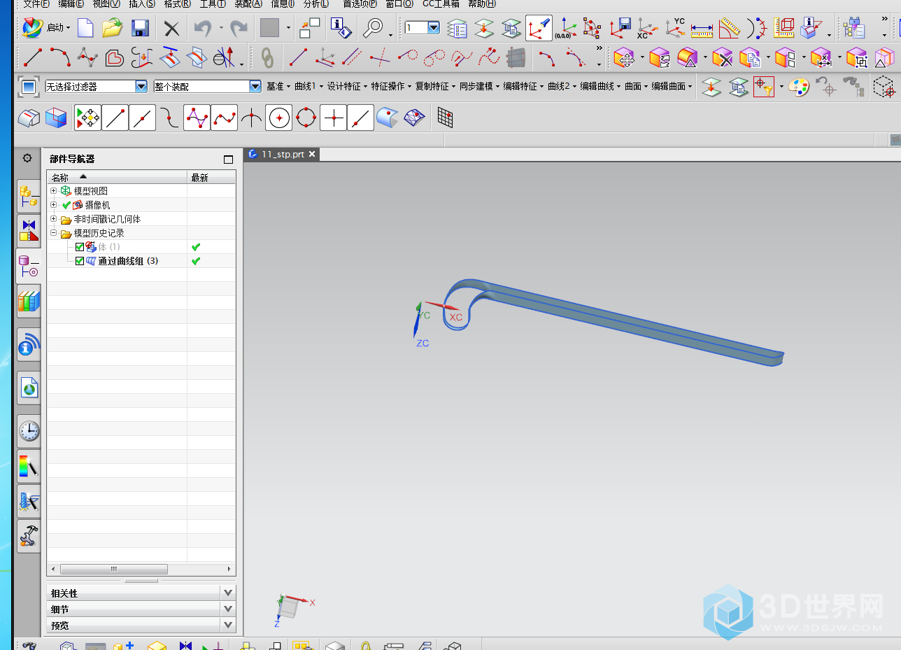Click the object information icon
Screen dimensions: 901x650
(x=341, y=28)
